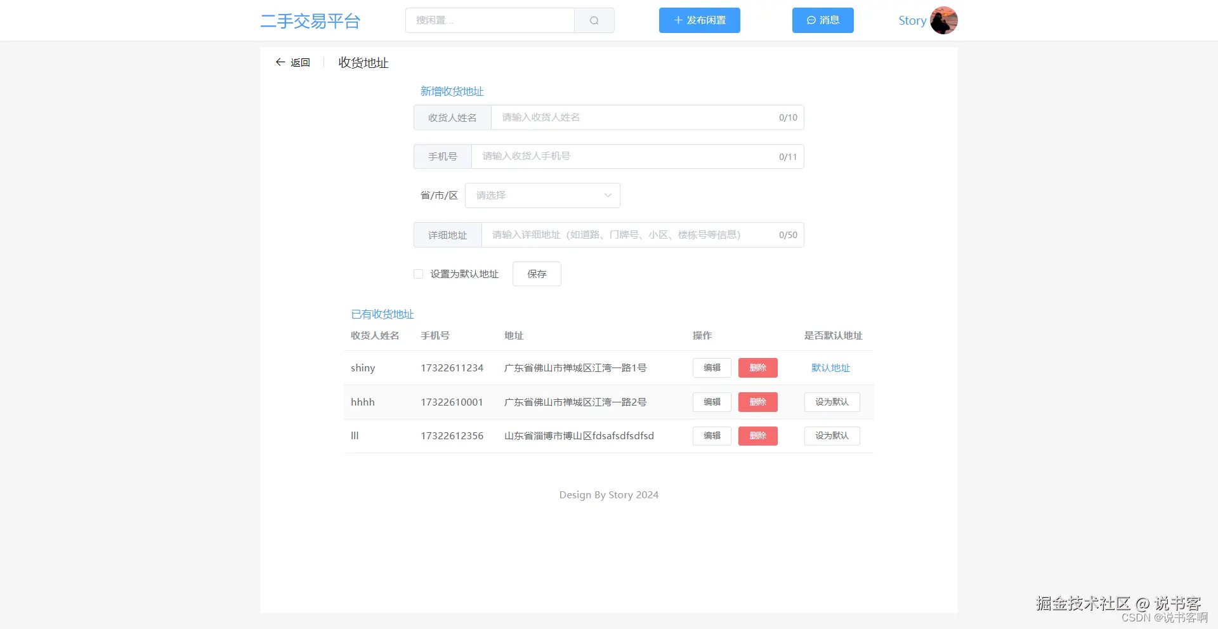
Task: Click the 请输入收货人手机号 input field
Action: [634, 156]
